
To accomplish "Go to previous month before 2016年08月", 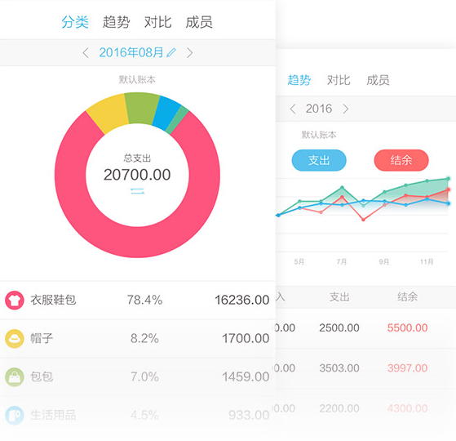I will (x=86, y=53).
